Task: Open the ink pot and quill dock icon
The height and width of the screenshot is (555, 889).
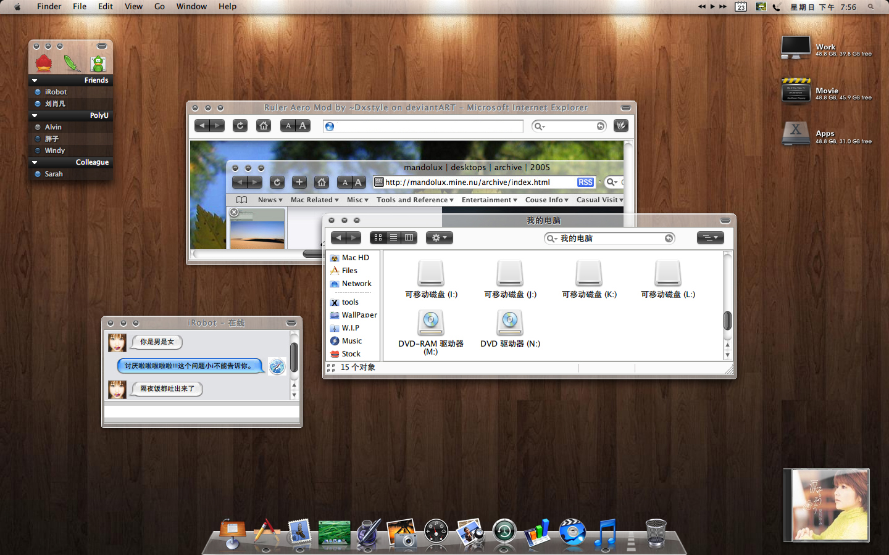Action: (368, 533)
